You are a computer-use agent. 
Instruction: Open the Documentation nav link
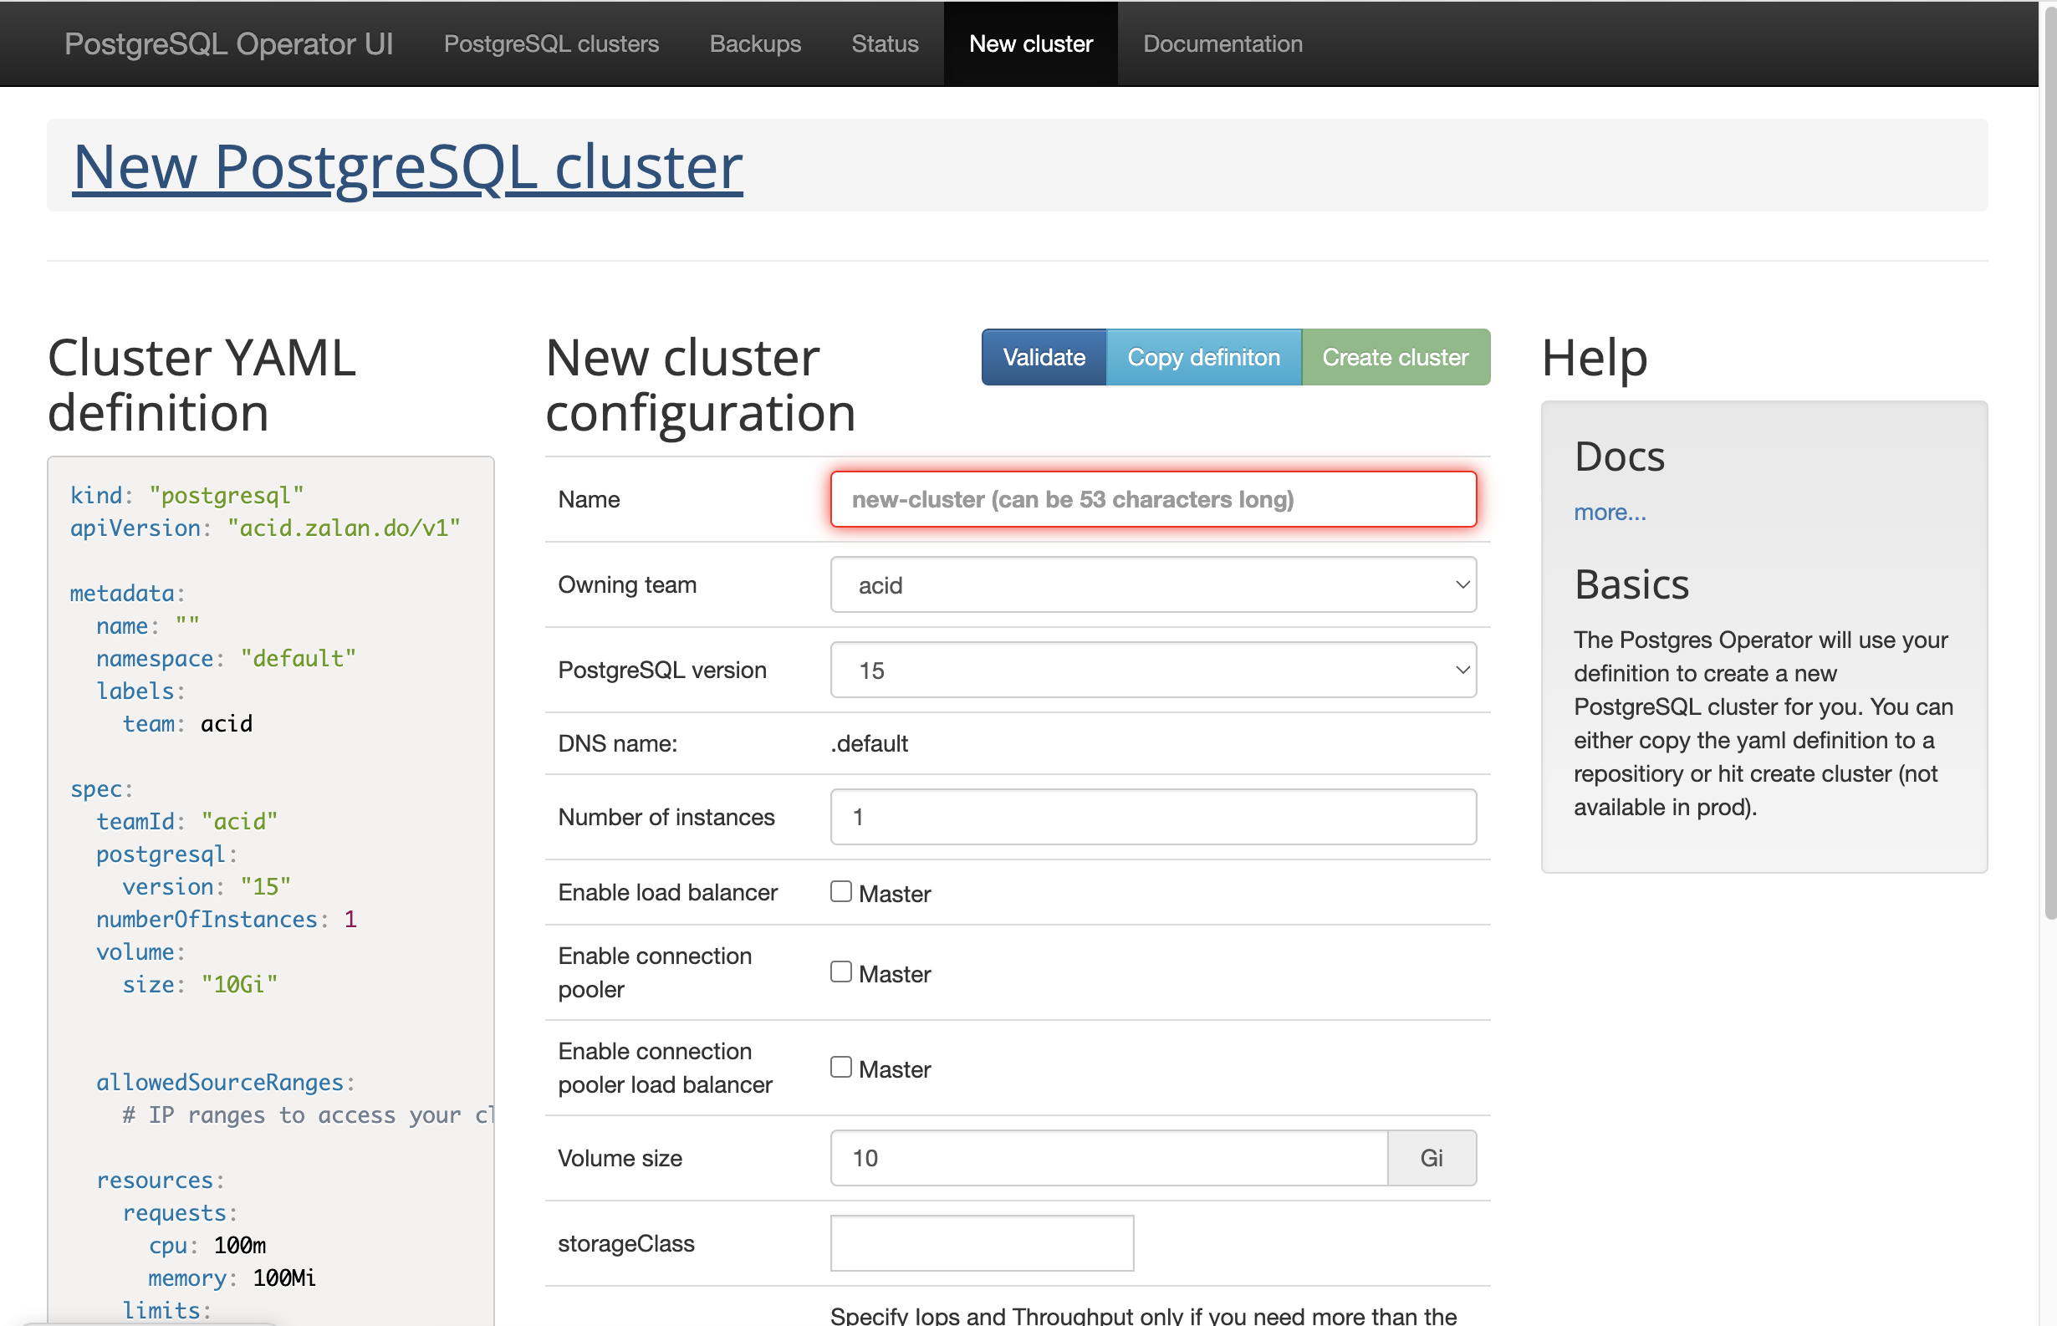[1222, 44]
